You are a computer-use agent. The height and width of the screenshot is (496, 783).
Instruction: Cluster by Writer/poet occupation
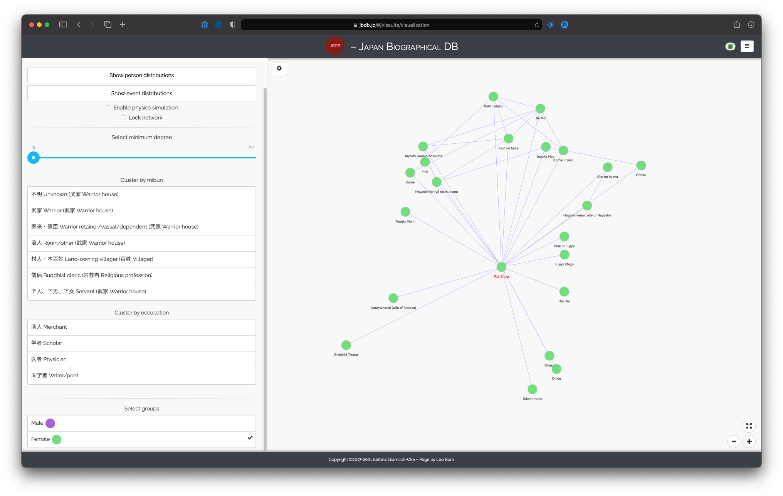coord(142,376)
